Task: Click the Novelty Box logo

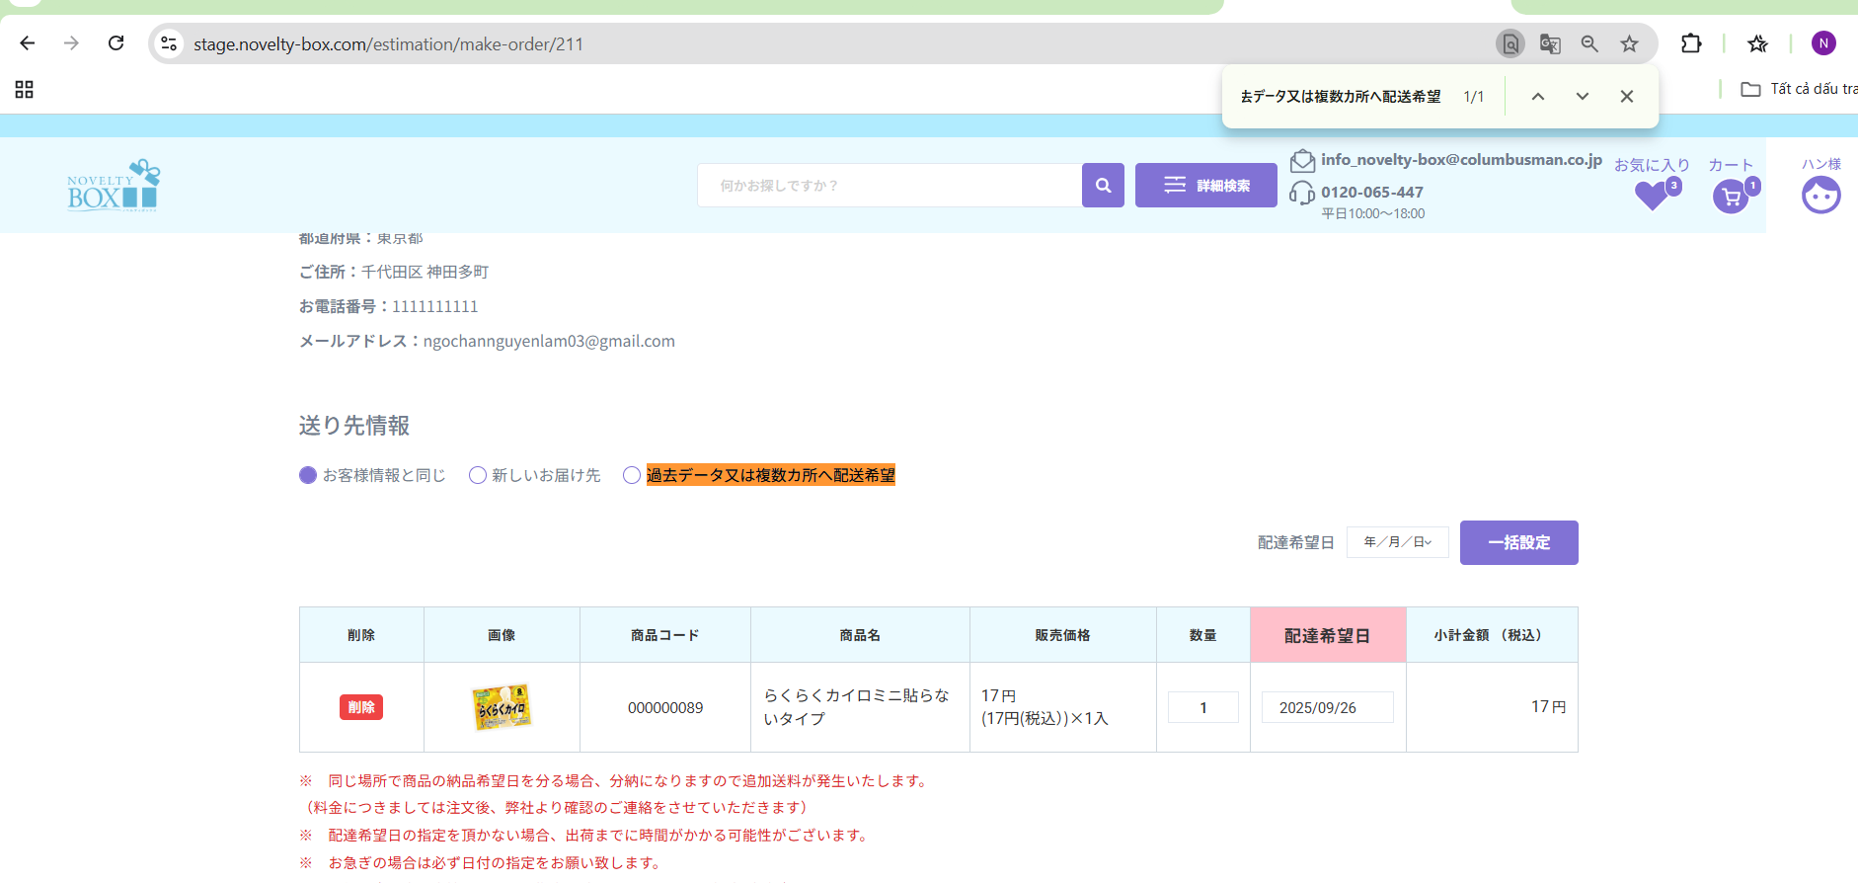Action: [x=113, y=186]
